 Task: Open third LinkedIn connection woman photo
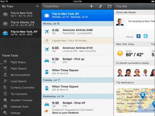137,72
